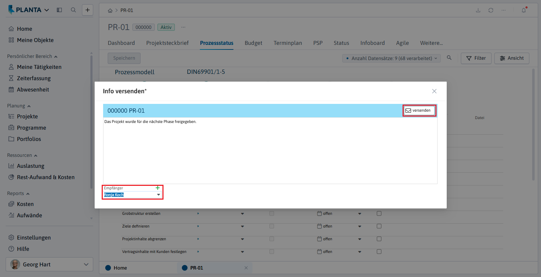This screenshot has height=277, width=541.
Task: Tick the checkbox after offen in Vertragsinhalte row
Action: pyautogui.click(x=379, y=252)
